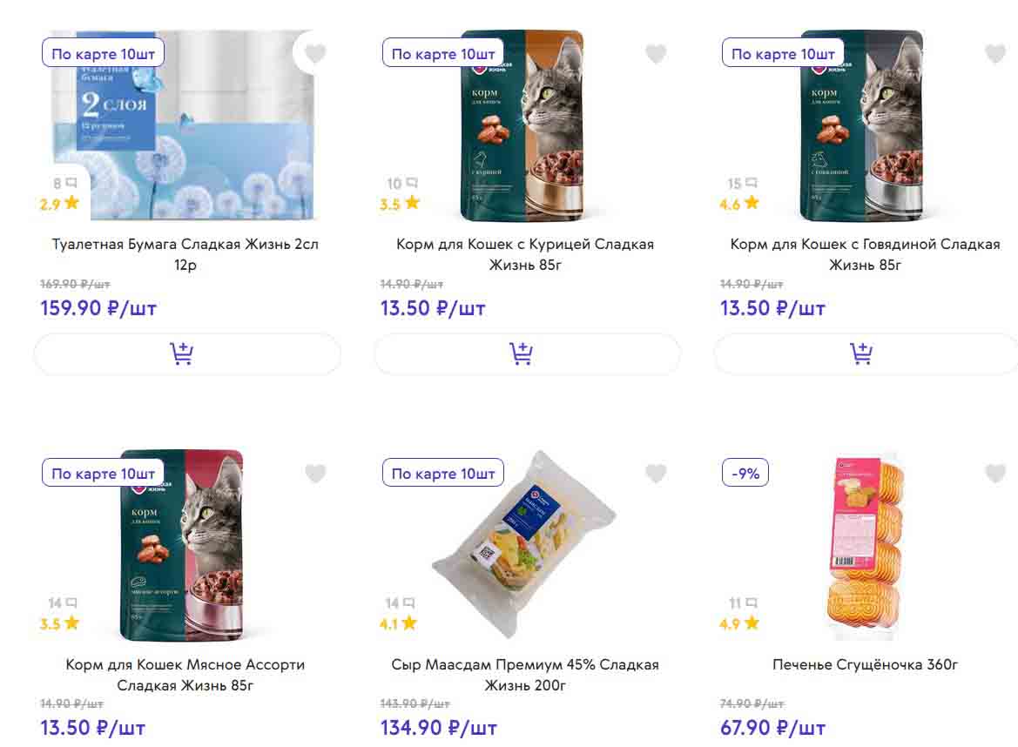The height and width of the screenshot is (747, 1018).
Task: Toggle favorite heart on beef cat food
Action: [x=995, y=54]
